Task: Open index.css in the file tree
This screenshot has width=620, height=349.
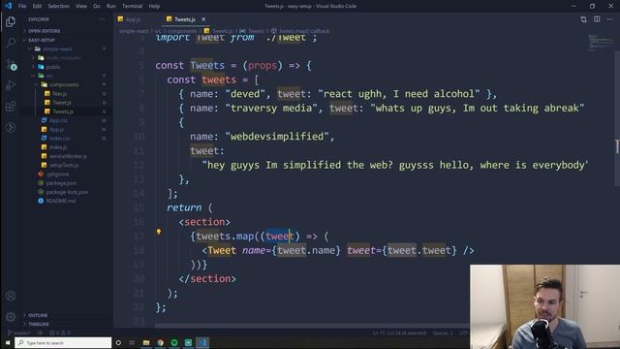Action: point(59,138)
